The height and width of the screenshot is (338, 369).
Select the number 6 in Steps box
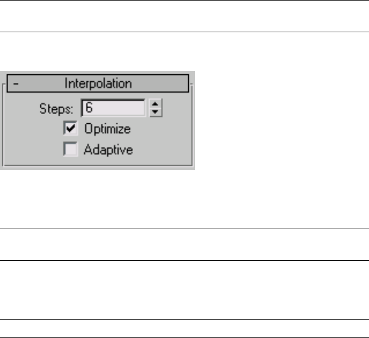pyautogui.click(x=89, y=107)
